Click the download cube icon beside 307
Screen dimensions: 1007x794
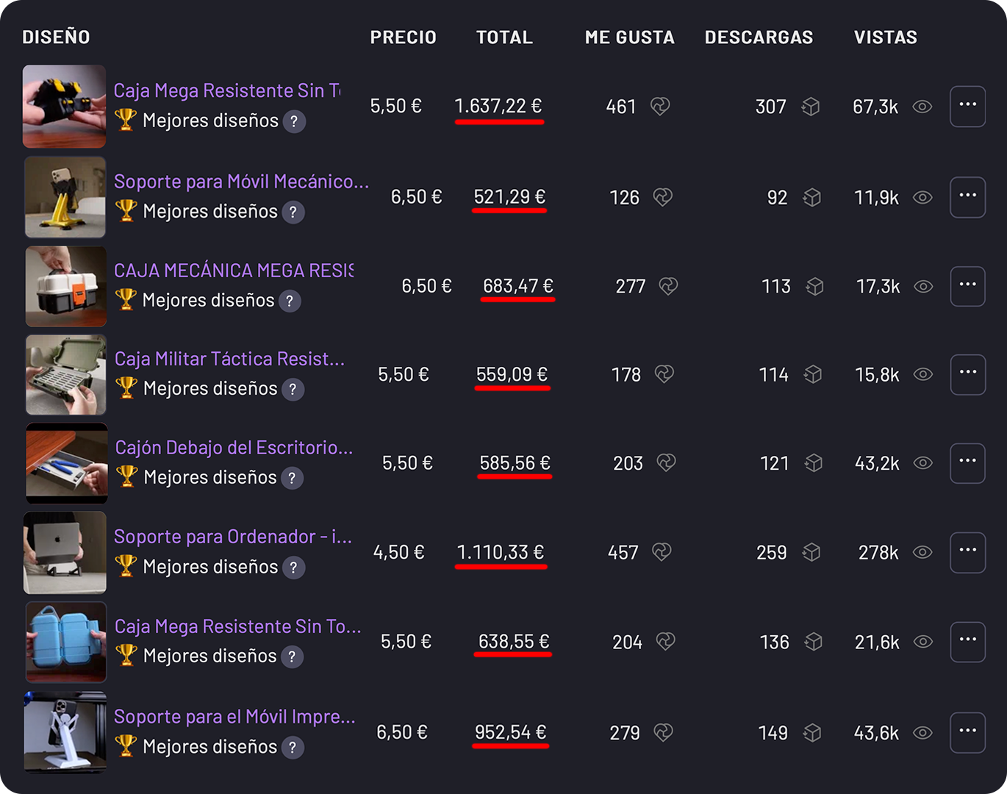pos(810,107)
